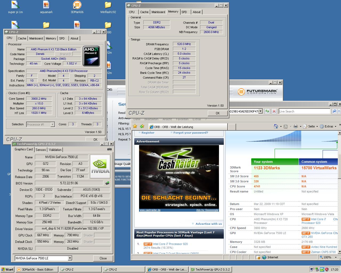The height and width of the screenshot is (273, 341).
Task: Open About tab in the Memory CPU-Z window
Action: point(197,12)
